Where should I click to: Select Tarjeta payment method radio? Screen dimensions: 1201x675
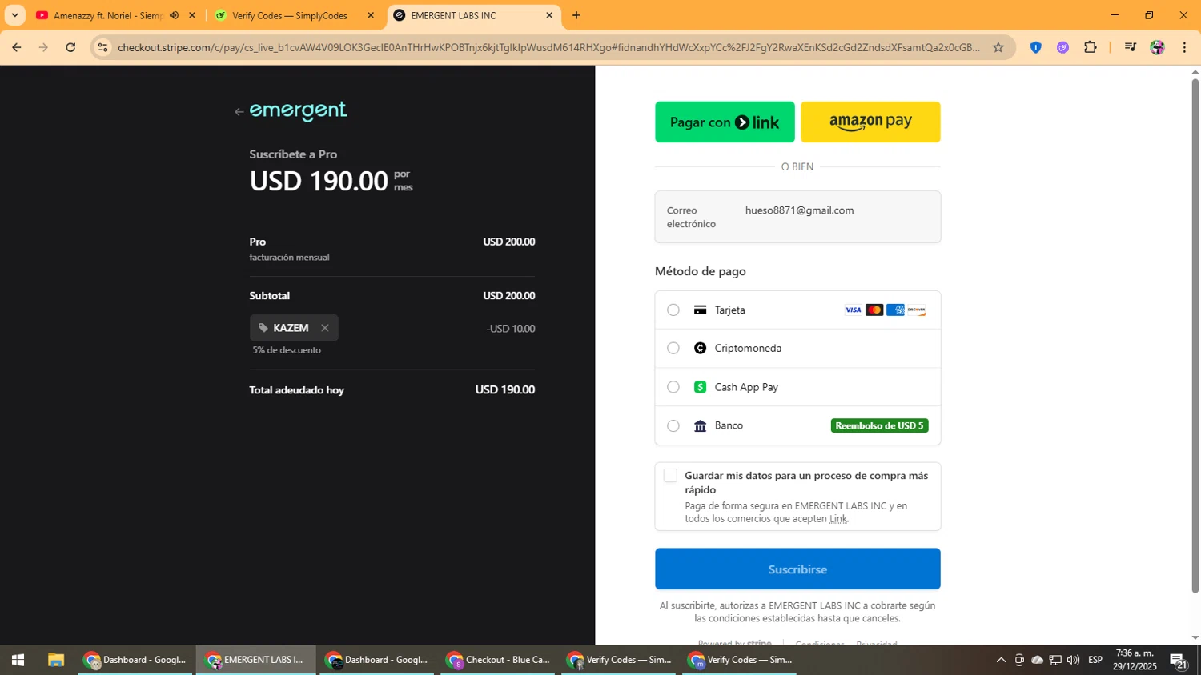673,310
